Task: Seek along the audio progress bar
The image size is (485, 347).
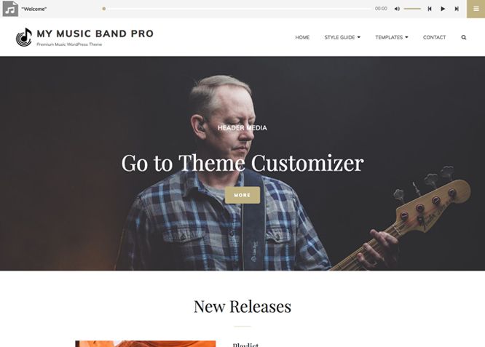Action: click(x=237, y=9)
